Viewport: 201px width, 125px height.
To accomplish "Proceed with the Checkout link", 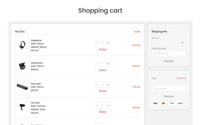I will [x=168, y=96].
